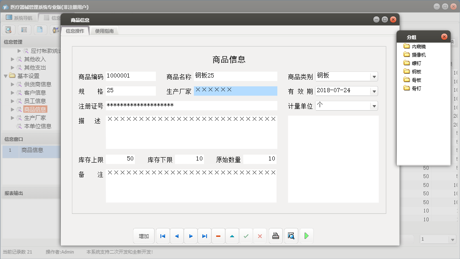The height and width of the screenshot is (259, 460).
Task: Jump to the last record
Action: (204, 236)
